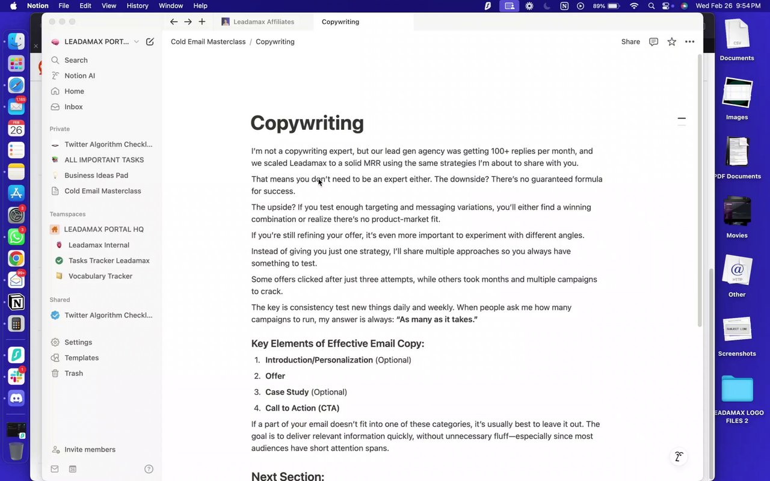Open the History menu
Image resolution: width=770 pixels, height=481 pixels.
[x=137, y=5]
